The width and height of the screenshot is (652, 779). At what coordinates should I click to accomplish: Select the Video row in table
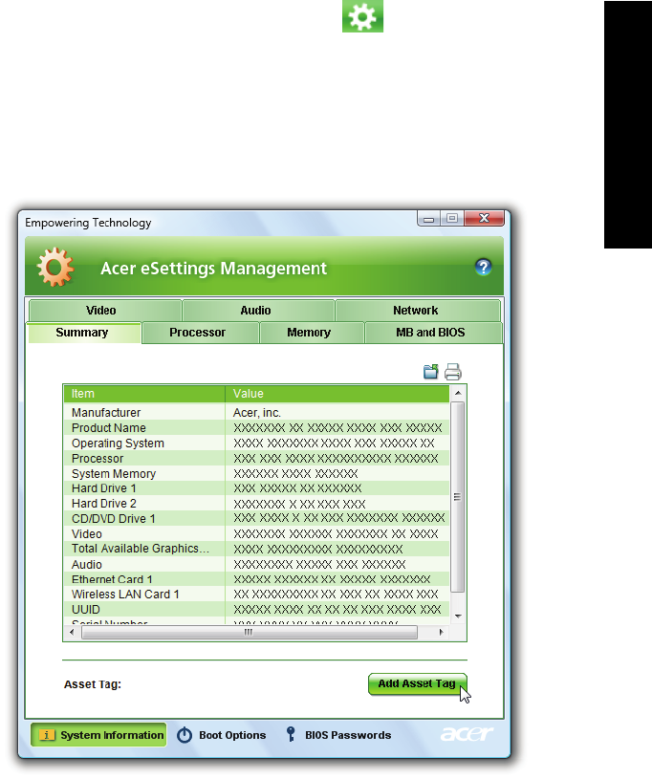click(256, 533)
